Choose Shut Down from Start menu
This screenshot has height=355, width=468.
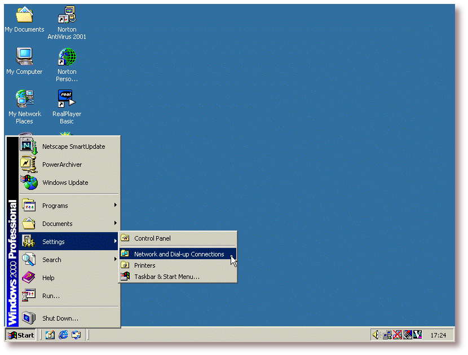60,318
